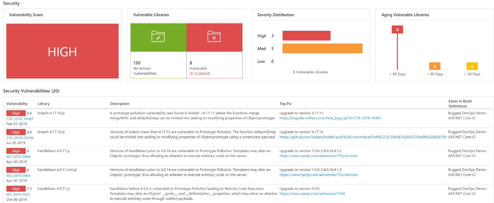Click the 7.3 severity score

point(30,189)
